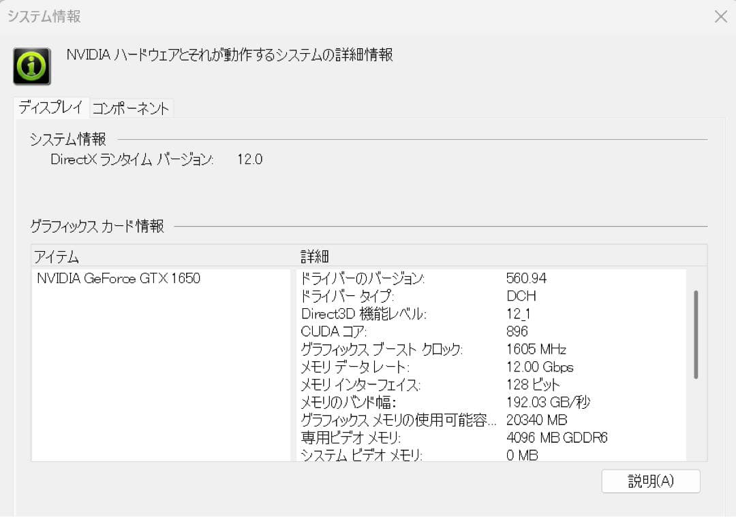The width and height of the screenshot is (736, 517).
Task: Switch to the ディスプレイ tab
Action: point(50,107)
